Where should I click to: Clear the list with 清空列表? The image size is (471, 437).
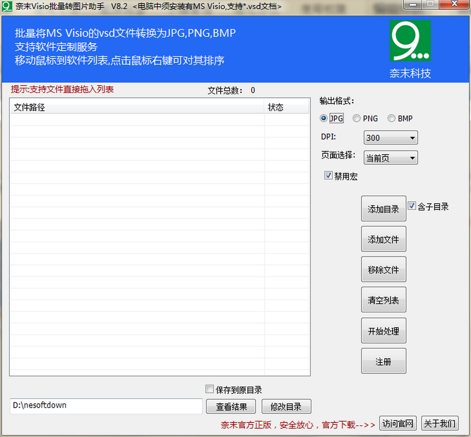[x=383, y=300]
